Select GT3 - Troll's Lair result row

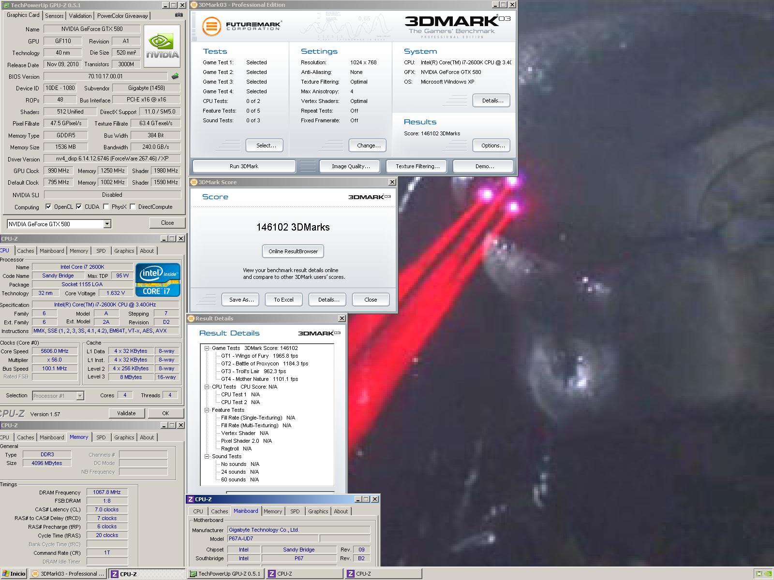click(x=253, y=371)
